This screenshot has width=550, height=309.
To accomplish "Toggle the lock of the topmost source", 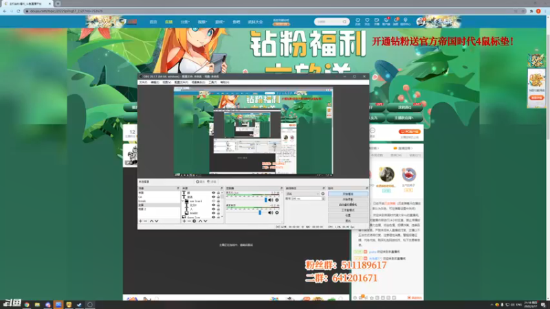I will coord(218,193).
